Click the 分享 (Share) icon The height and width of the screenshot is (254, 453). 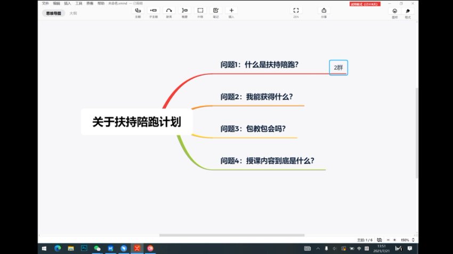(323, 11)
